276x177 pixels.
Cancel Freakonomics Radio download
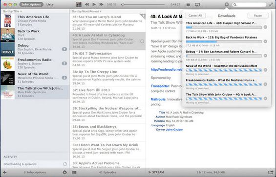(x=265, y=84)
